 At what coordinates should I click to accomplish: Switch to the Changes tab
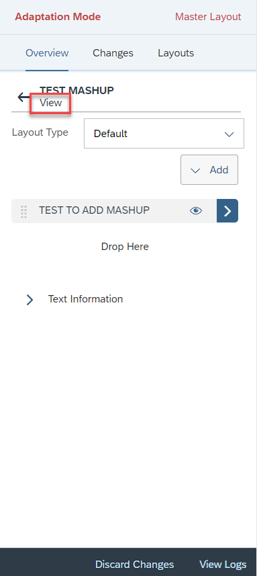113,53
